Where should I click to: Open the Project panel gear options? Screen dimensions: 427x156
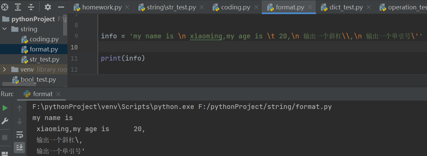pyautogui.click(x=48, y=7)
